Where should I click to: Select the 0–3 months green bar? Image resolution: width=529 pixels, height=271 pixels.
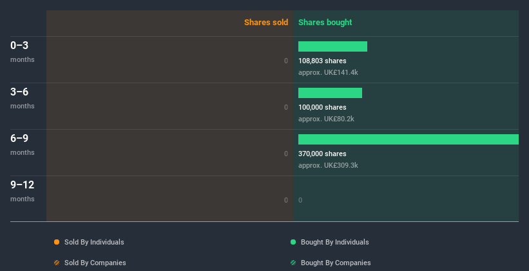[x=332, y=46]
